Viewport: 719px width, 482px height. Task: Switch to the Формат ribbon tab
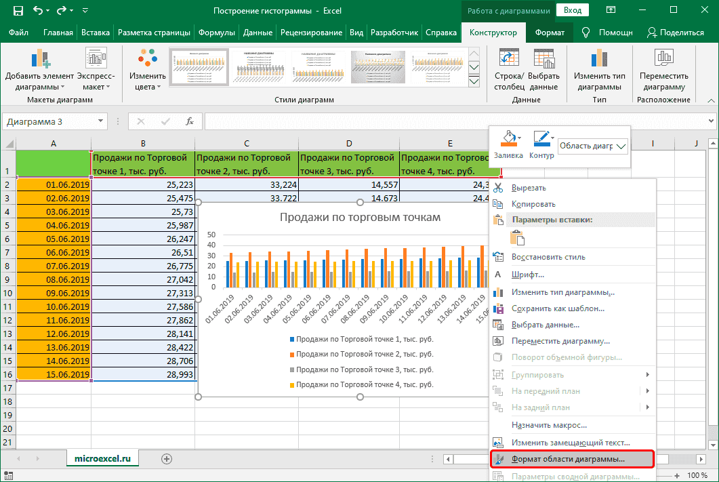(x=549, y=32)
